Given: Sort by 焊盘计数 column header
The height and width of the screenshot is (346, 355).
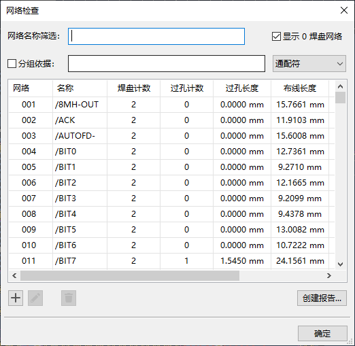Looking at the screenshot, I should (134, 88).
